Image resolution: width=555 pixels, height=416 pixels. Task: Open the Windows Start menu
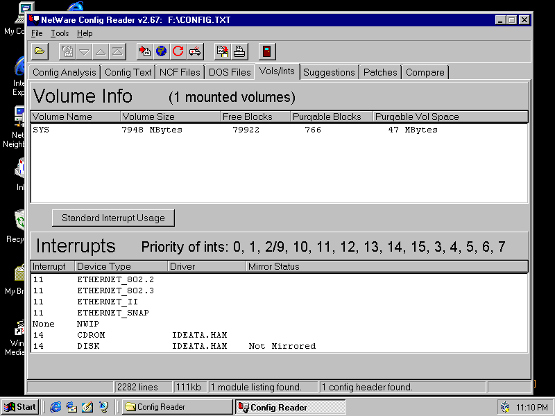[x=21, y=407]
